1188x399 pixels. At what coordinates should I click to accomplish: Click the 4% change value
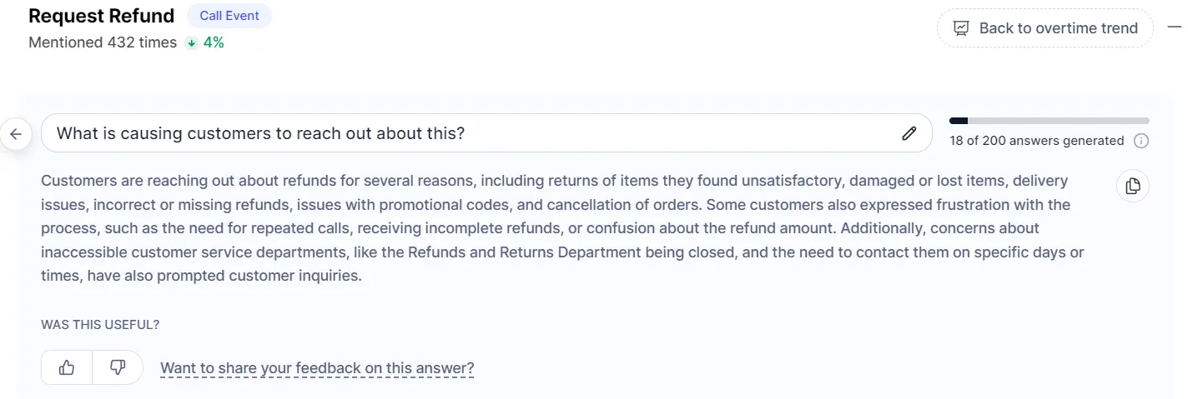[214, 42]
